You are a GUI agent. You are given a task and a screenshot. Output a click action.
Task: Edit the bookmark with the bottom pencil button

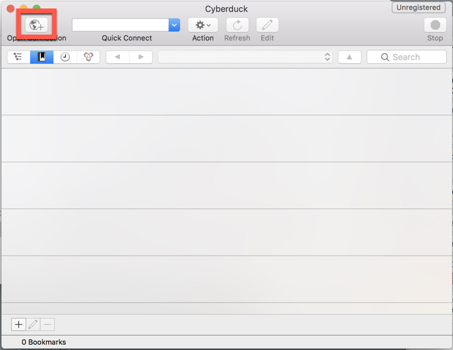point(33,325)
